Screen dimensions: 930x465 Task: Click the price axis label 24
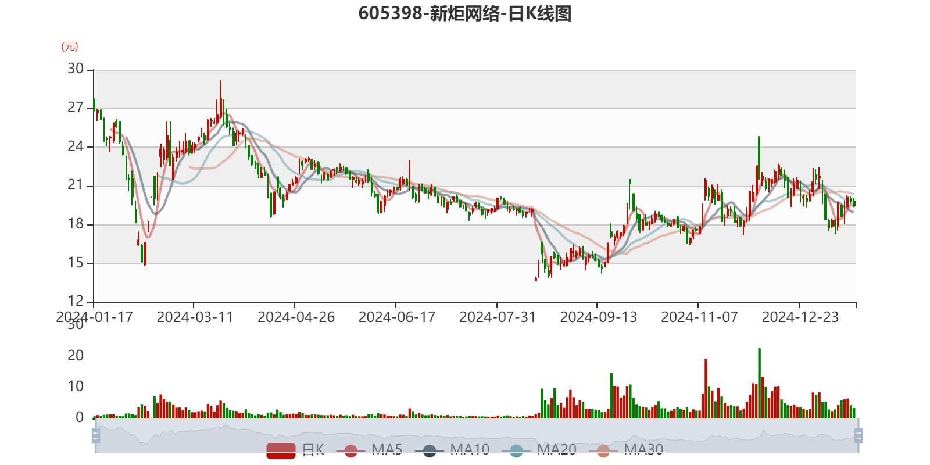pos(76,146)
